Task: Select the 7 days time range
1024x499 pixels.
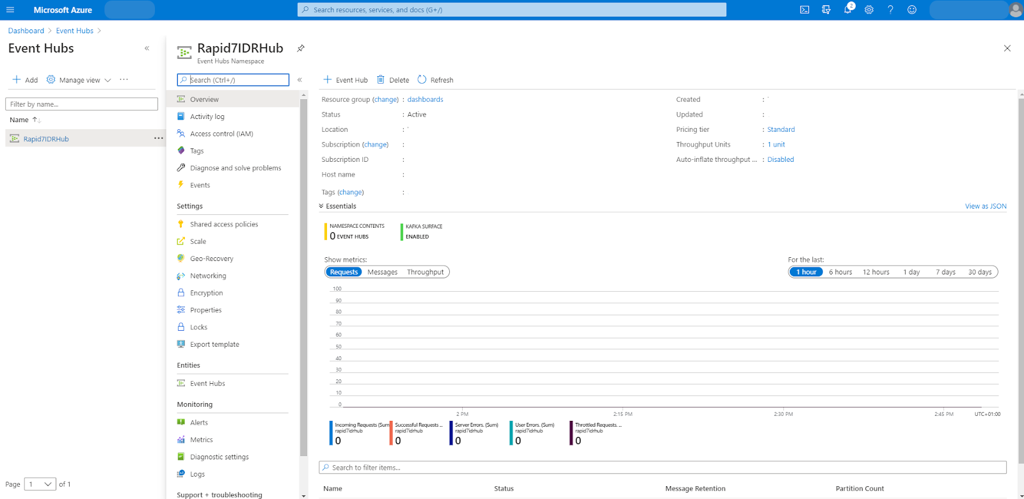Action: tap(945, 272)
